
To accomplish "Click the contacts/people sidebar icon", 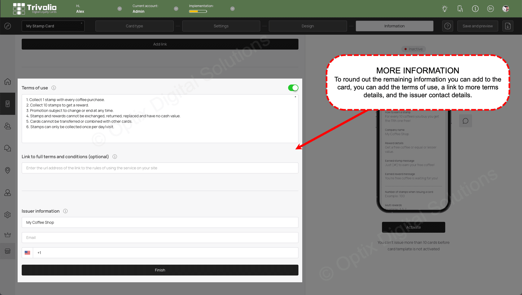I will tap(8, 127).
